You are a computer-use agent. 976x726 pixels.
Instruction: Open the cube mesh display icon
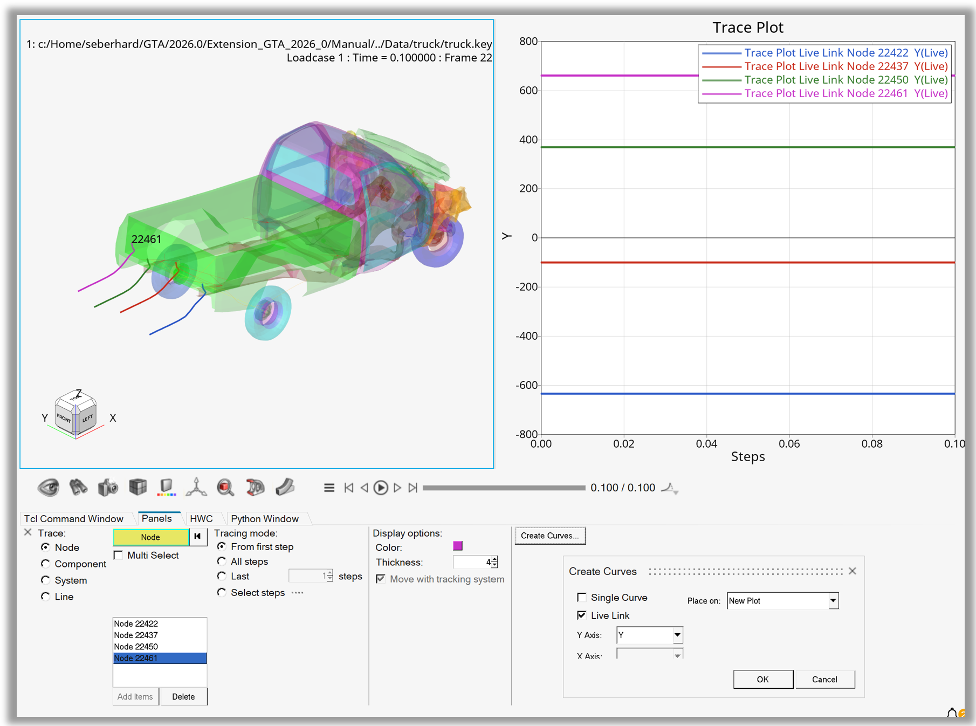click(x=138, y=488)
